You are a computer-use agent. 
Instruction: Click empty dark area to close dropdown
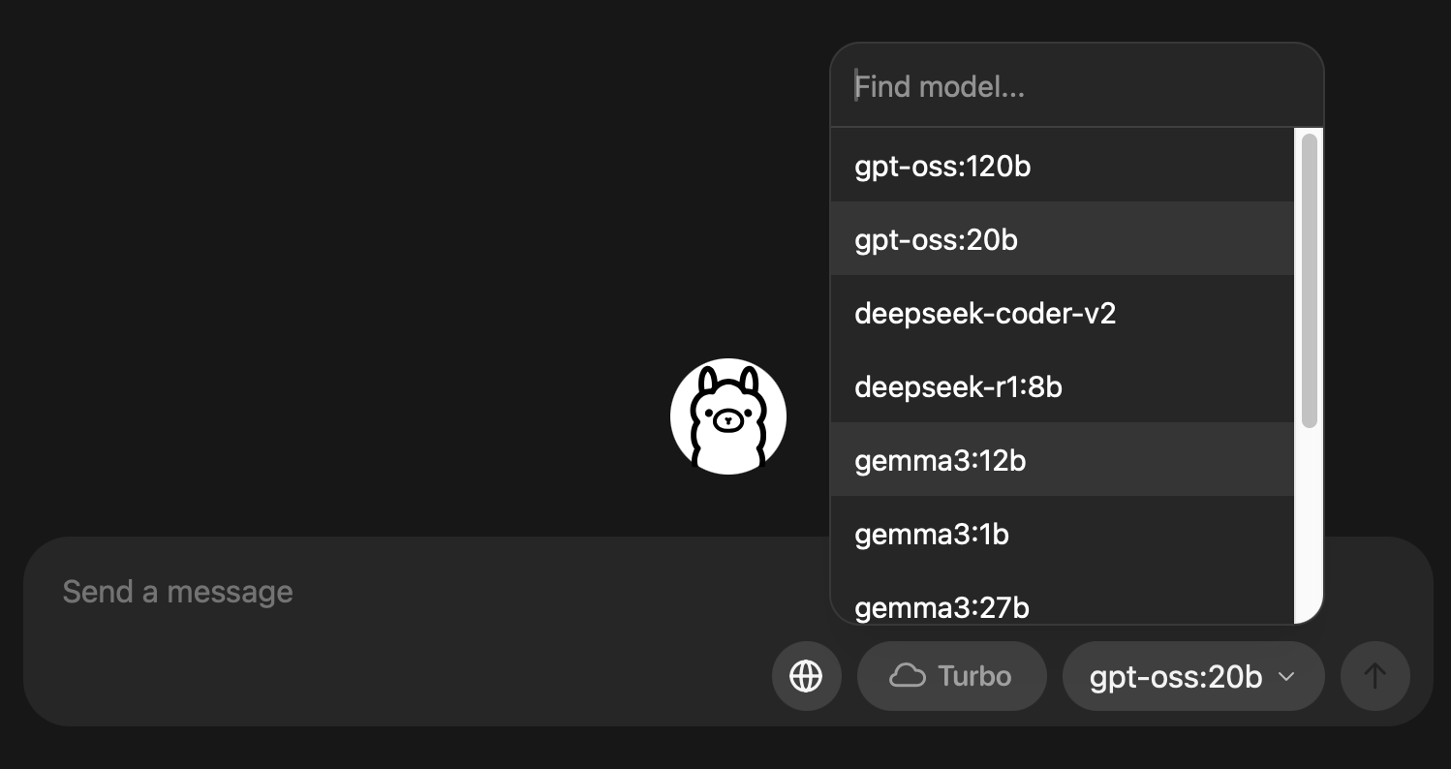[x=339, y=242]
